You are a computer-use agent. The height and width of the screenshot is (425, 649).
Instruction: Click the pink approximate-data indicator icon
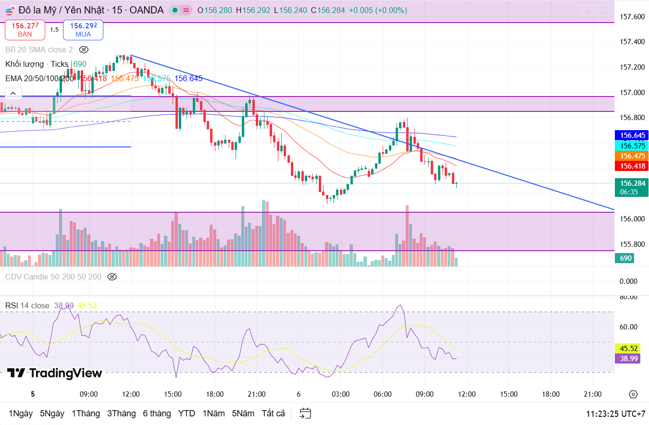pos(186,10)
